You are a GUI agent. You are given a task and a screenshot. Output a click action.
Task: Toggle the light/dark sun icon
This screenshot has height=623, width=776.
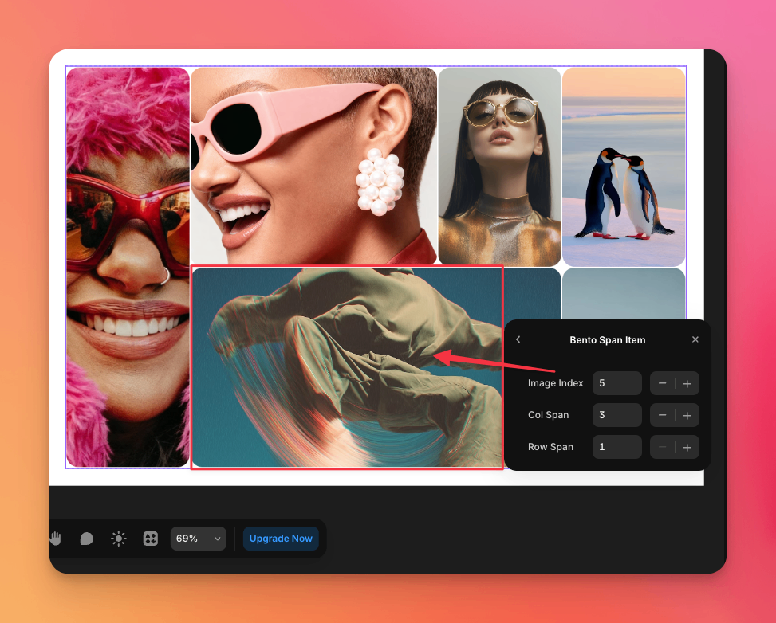point(119,539)
